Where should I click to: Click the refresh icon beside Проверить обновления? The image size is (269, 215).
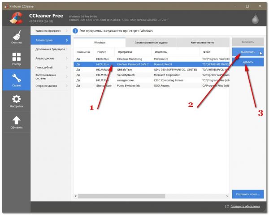226,207
